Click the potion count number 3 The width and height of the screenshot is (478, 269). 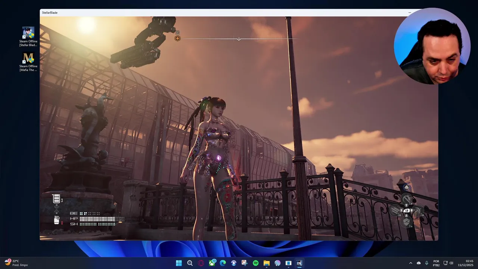[62, 201]
